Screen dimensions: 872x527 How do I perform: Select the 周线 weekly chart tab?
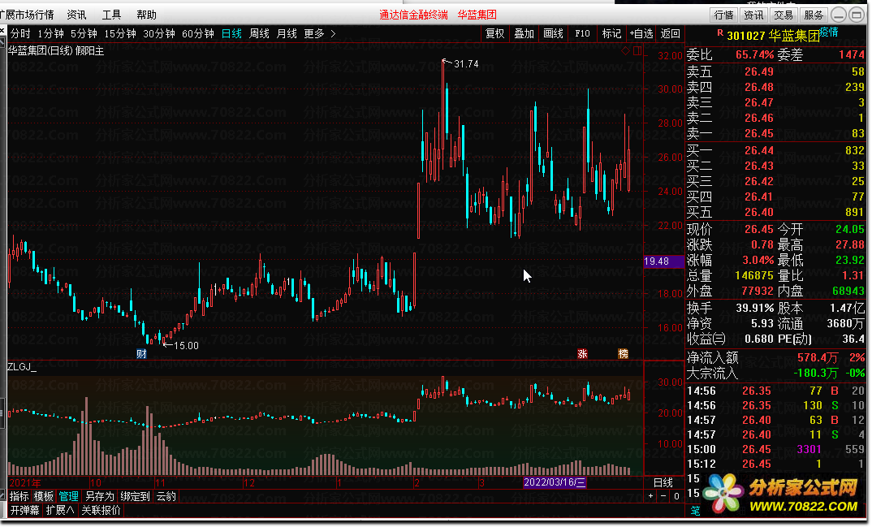[259, 34]
